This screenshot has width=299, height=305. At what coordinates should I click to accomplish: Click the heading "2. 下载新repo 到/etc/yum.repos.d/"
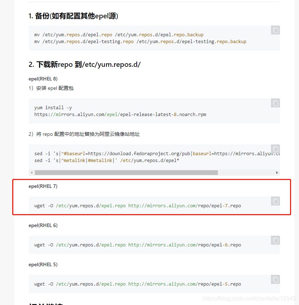(85, 64)
